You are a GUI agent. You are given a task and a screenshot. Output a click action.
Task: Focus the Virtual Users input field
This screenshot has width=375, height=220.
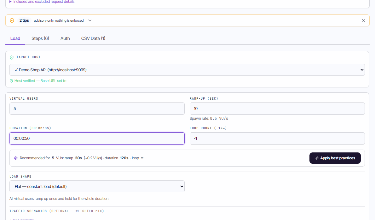(97, 108)
